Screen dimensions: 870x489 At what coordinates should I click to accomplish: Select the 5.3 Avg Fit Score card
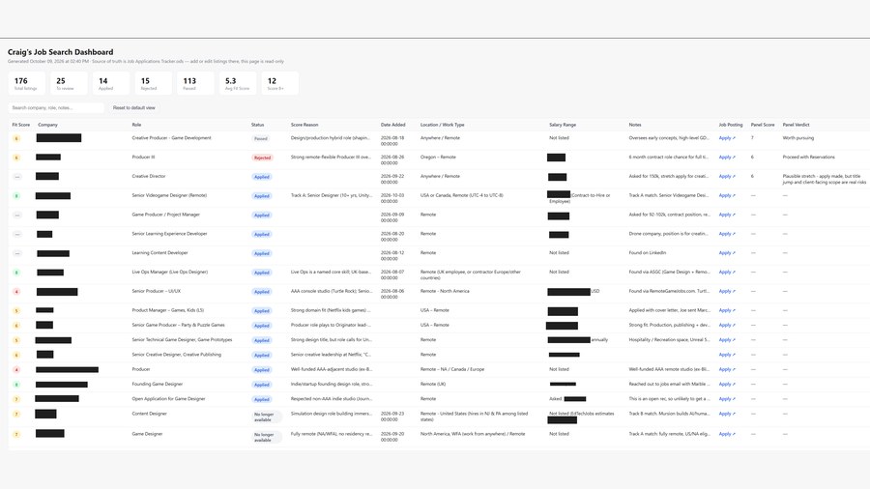(238, 83)
